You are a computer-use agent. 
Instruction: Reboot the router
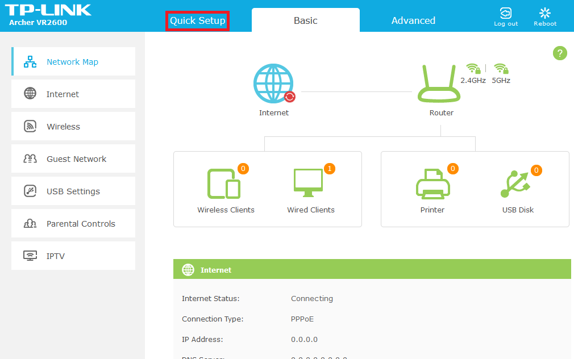coord(544,15)
